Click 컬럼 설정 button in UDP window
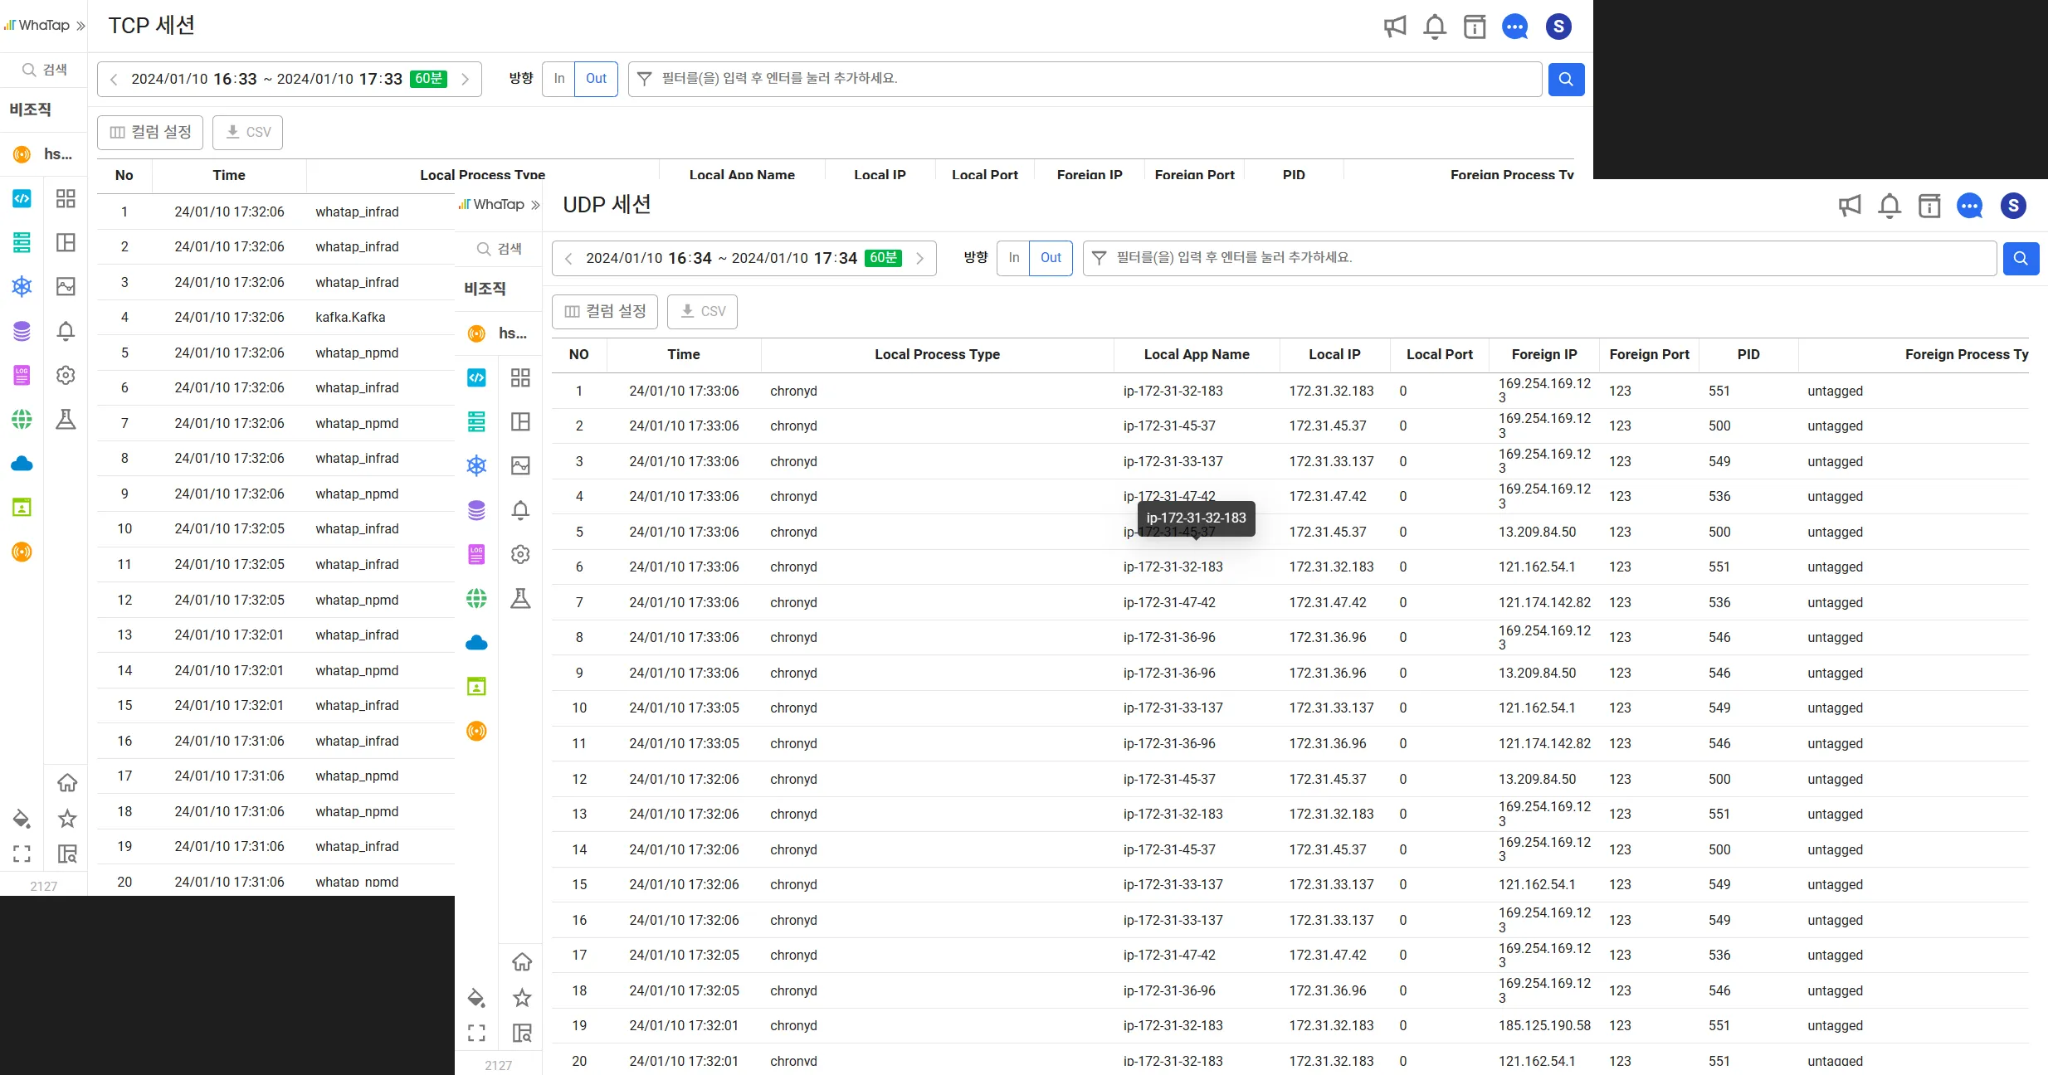This screenshot has height=1075, width=2048. [605, 312]
